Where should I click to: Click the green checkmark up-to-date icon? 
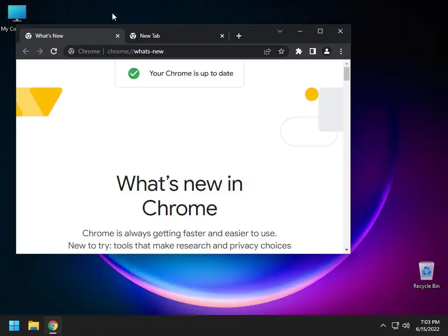click(x=134, y=73)
